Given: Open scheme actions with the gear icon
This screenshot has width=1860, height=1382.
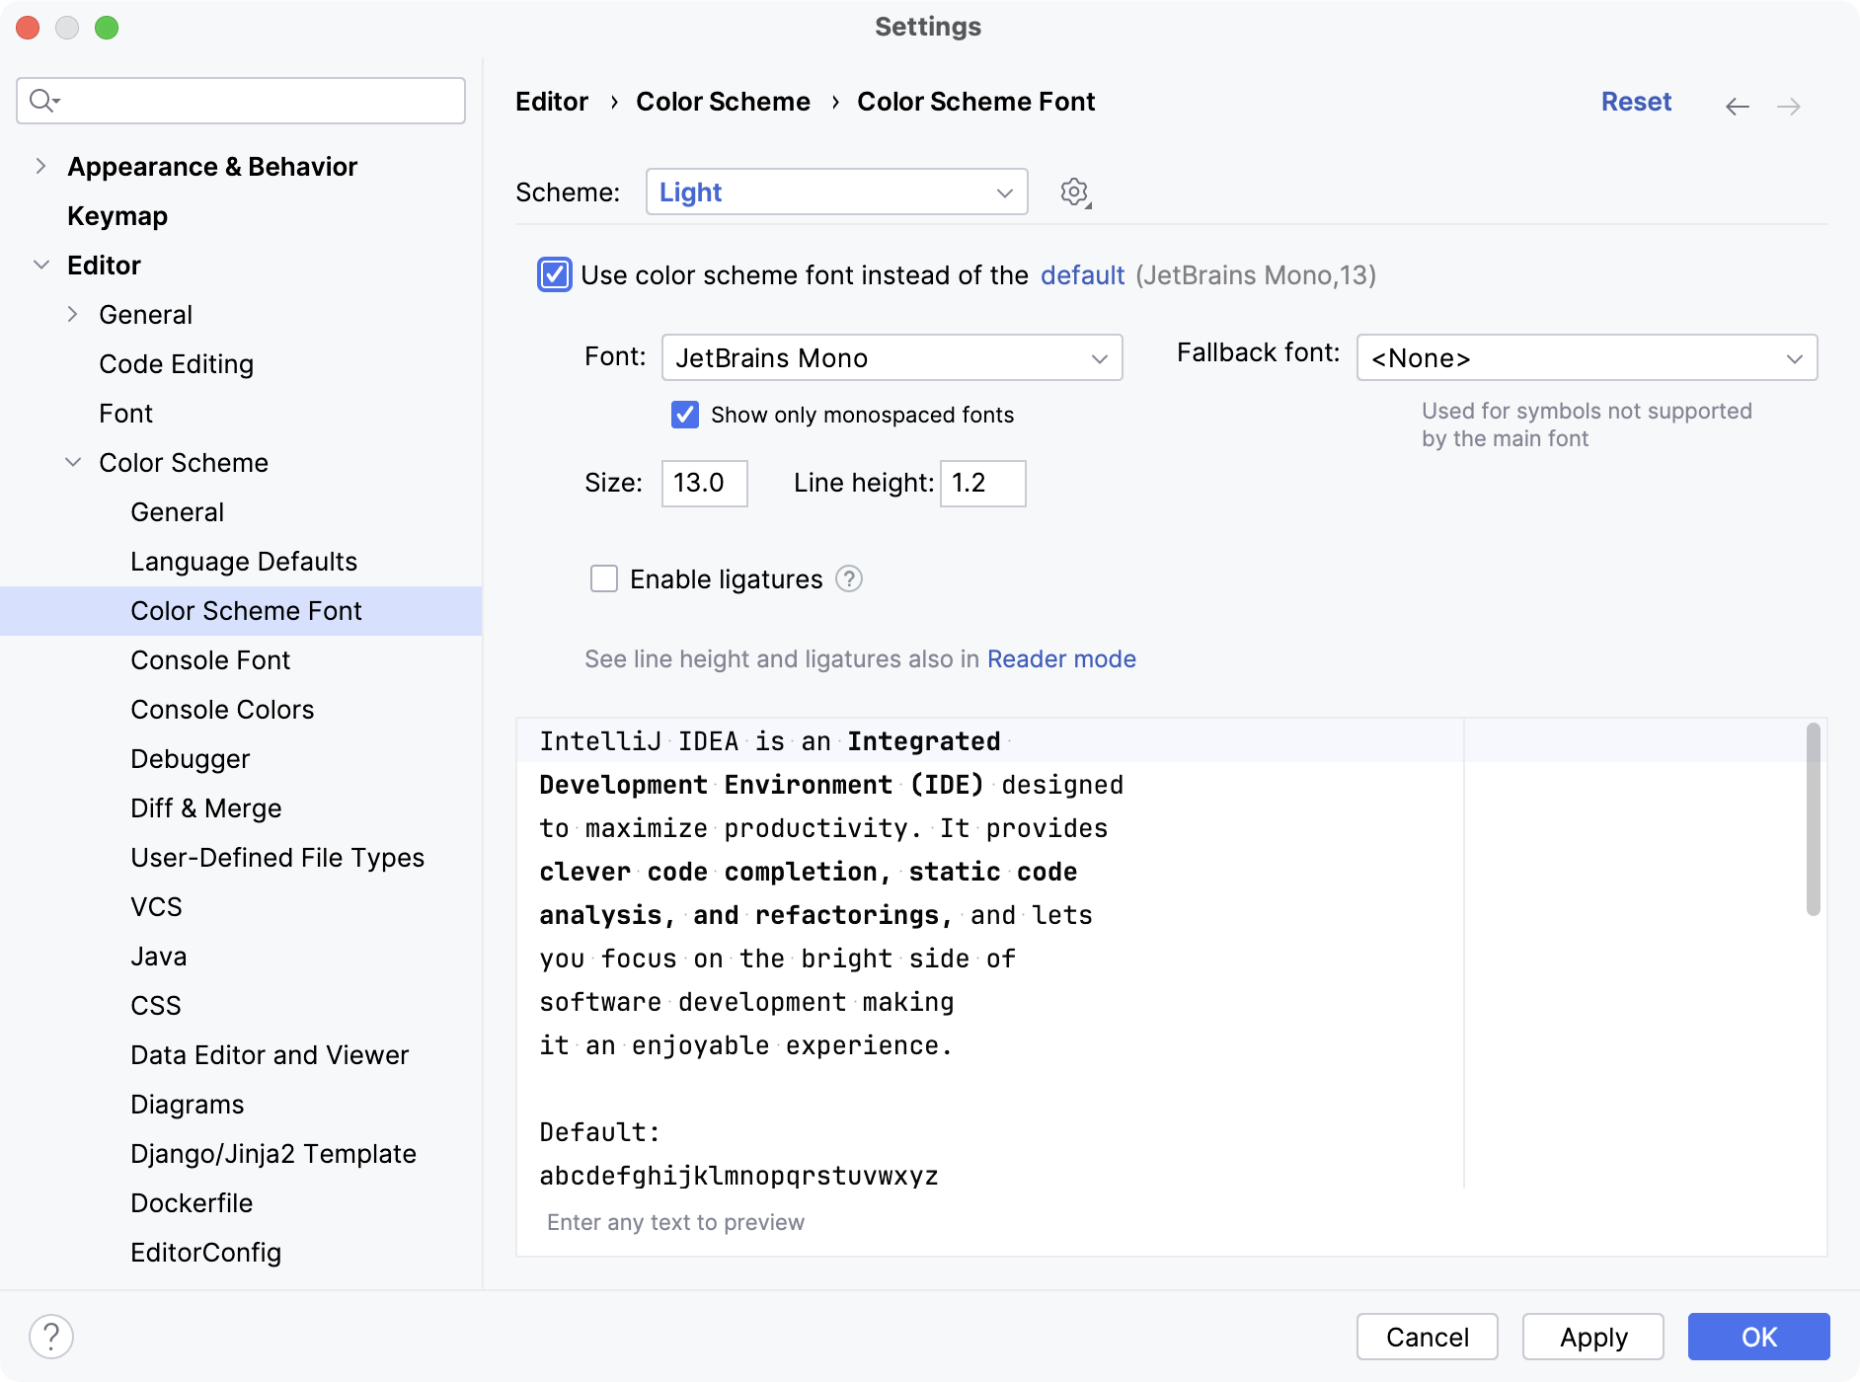Looking at the screenshot, I should 1074,192.
